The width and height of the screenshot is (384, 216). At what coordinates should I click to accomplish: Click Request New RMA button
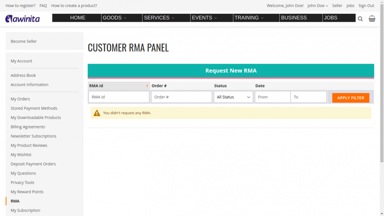click(231, 71)
